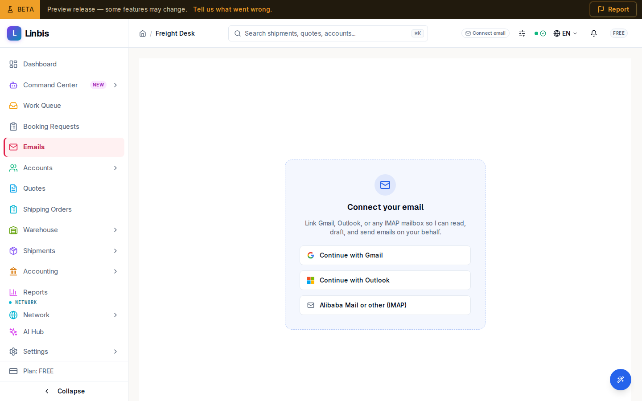
Task: Expand the Accounting submenu chevron
Action: coord(115,271)
